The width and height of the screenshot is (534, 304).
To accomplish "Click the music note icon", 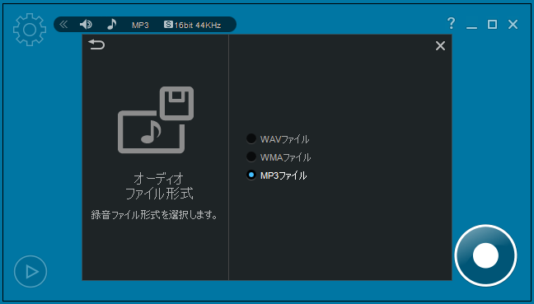I will tap(112, 24).
